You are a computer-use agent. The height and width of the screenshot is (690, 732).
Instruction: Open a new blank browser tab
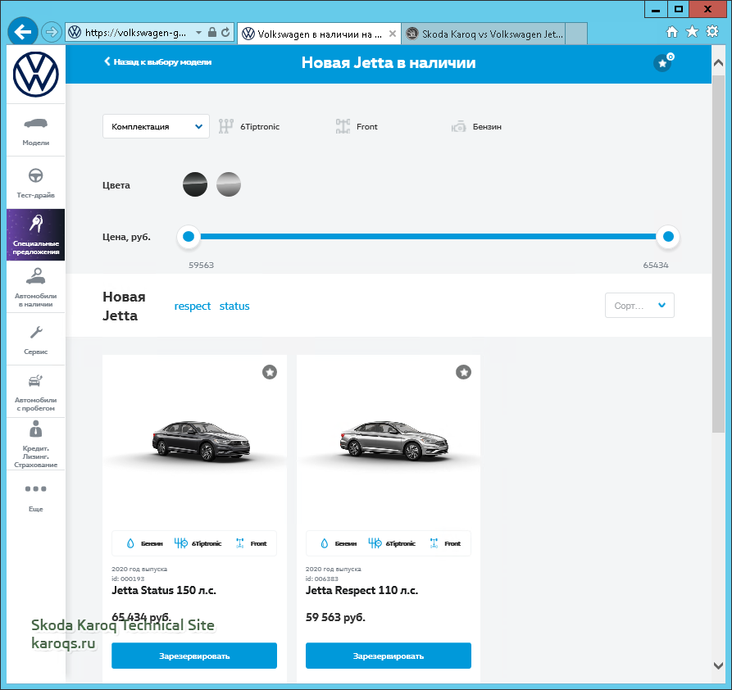coord(576,34)
